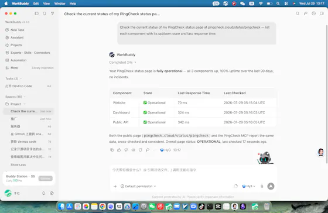Open the Library Inspiration link
The height and width of the screenshot is (213, 328).
(43, 68)
